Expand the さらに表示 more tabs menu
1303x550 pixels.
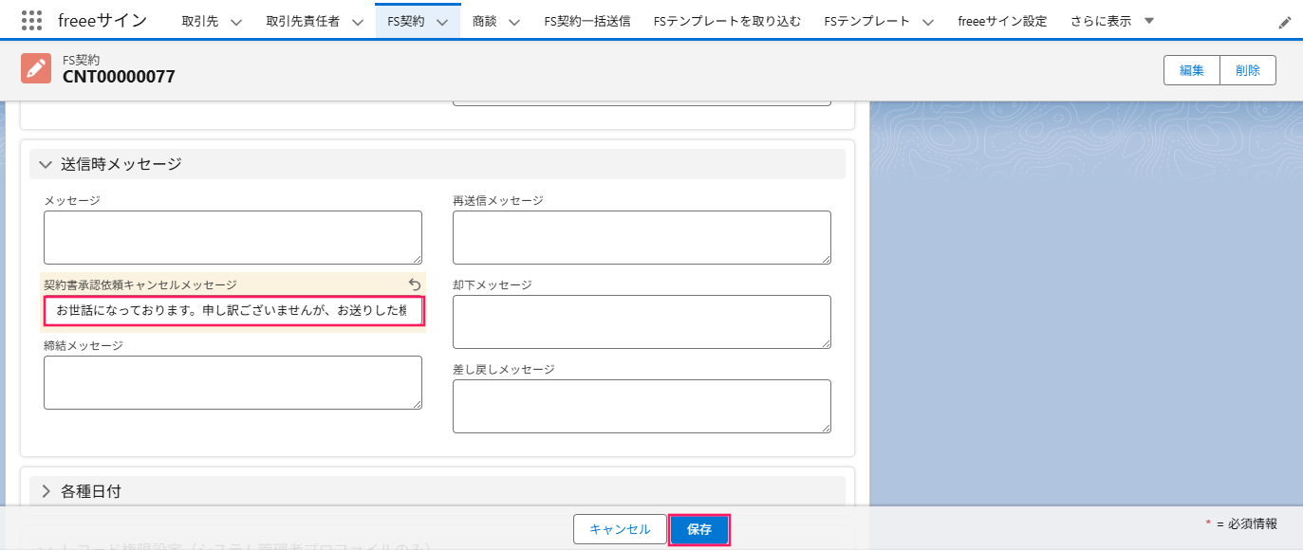coord(1112,21)
